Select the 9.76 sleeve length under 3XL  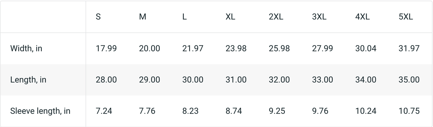point(320,111)
